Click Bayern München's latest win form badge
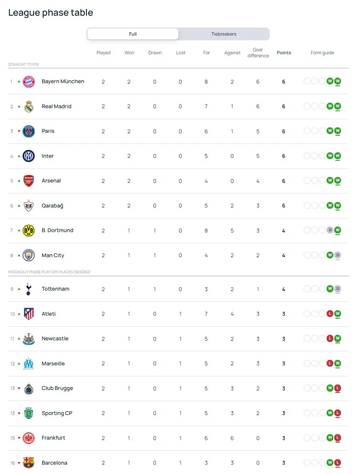Image resolution: width=355 pixels, height=474 pixels. 338,81
